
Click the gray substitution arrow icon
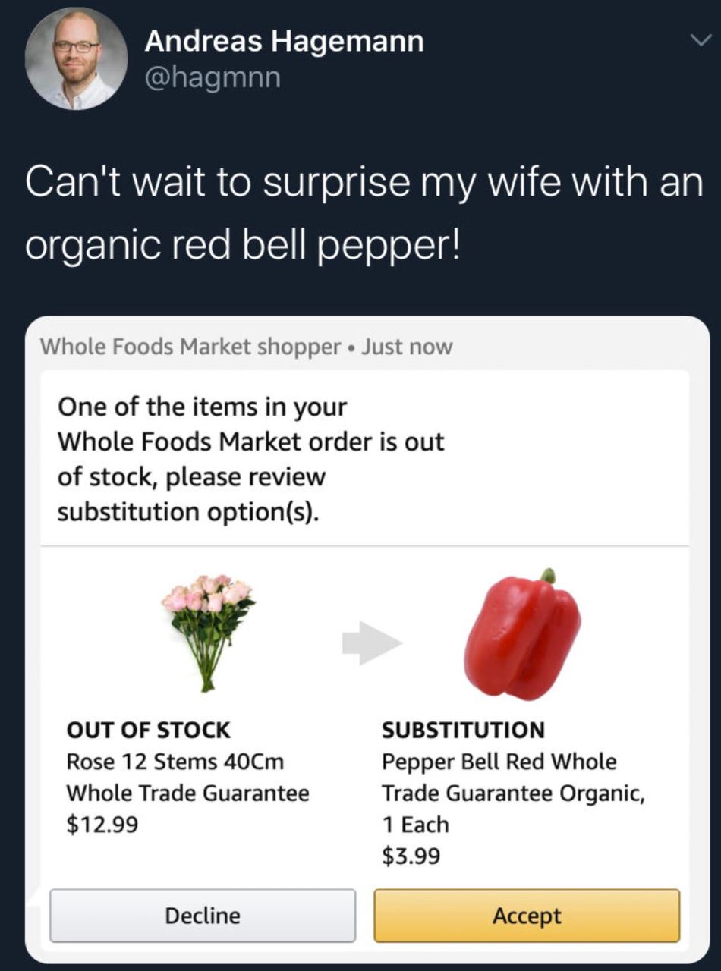click(371, 643)
